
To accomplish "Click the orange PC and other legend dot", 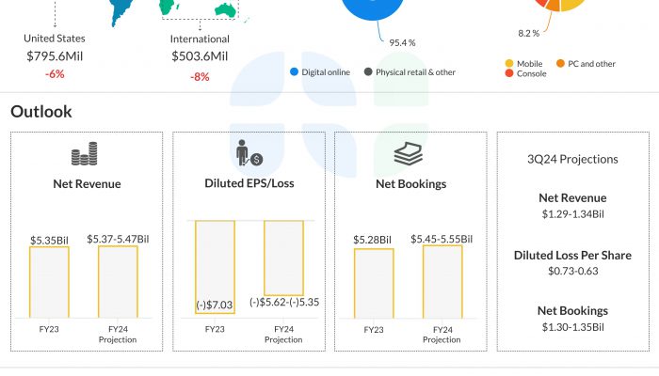I will click(x=559, y=63).
